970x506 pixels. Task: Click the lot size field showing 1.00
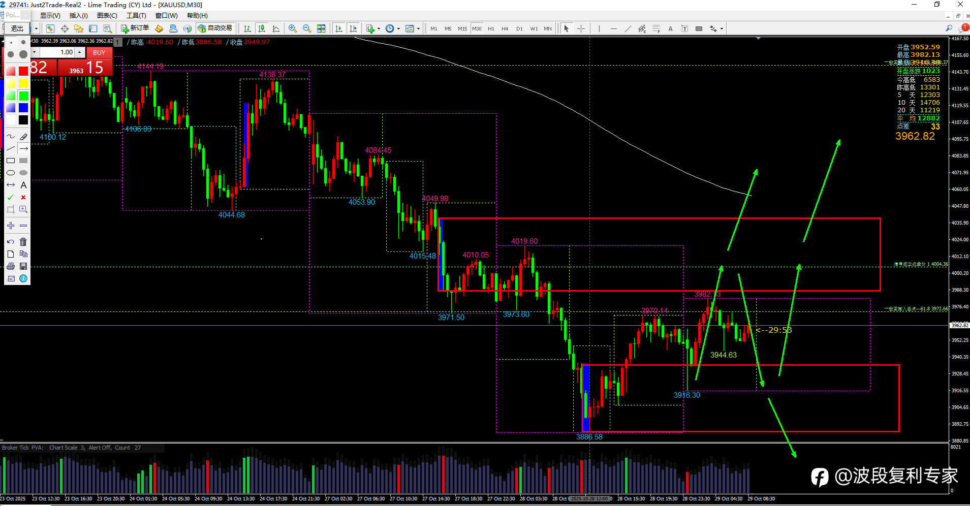57,52
